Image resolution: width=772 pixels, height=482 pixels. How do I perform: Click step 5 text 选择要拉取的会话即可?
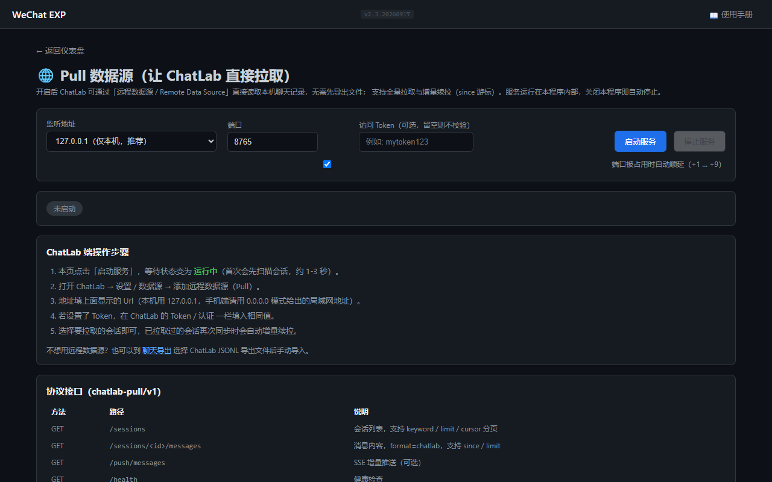coord(179,331)
